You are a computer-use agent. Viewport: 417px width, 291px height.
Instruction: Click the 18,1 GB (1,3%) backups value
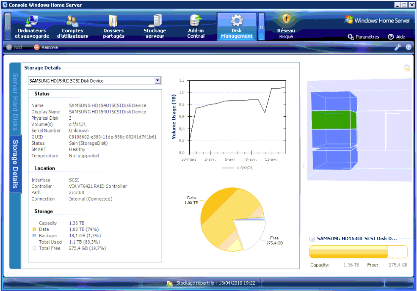85,236
